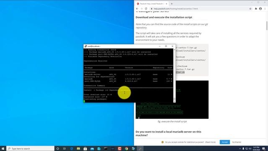Accept cookies for statistical purposes
Image resolution: width=268 pixels, height=151 pixels.
point(224,142)
